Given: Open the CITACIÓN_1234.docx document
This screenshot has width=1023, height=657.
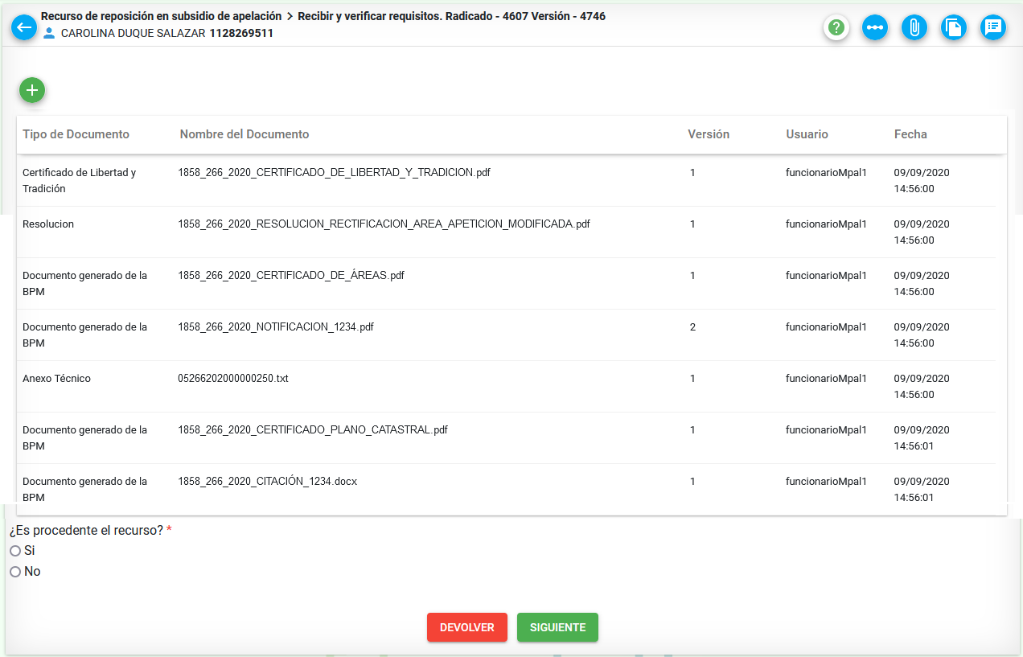Looking at the screenshot, I should tap(267, 482).
